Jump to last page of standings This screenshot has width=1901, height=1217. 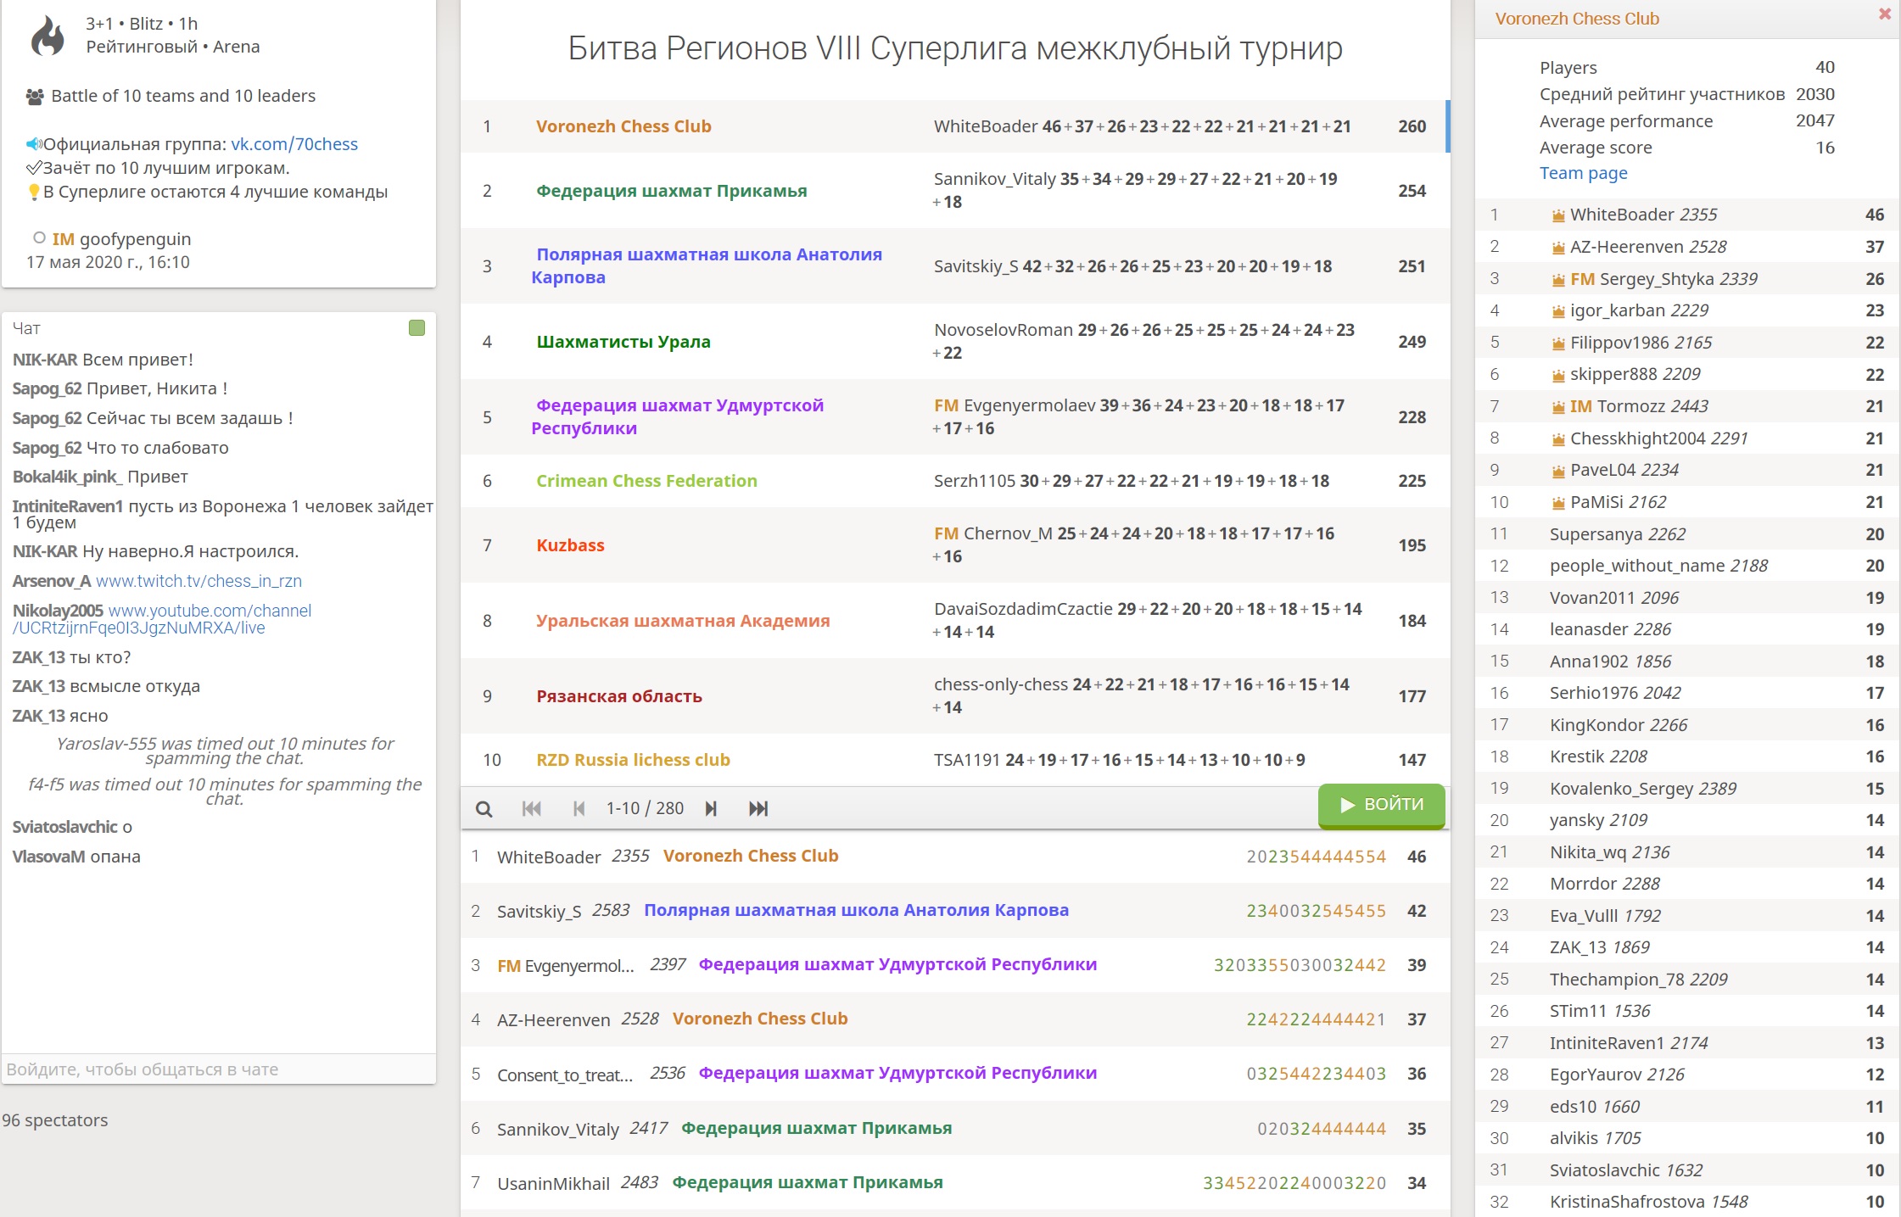(758, 808)
